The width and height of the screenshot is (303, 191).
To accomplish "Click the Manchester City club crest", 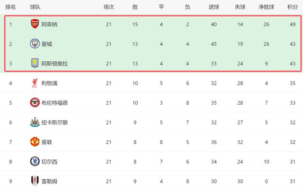I will [35, 44].
